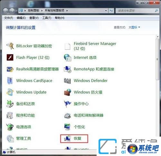Click the Back navigation button

coord(5,11)
